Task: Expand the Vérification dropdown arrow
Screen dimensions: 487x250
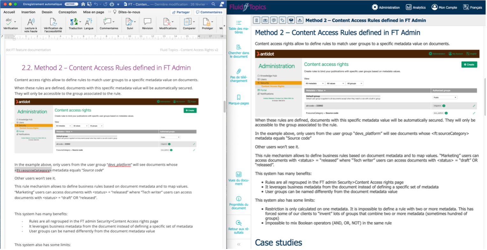Action: pos(15,22)
